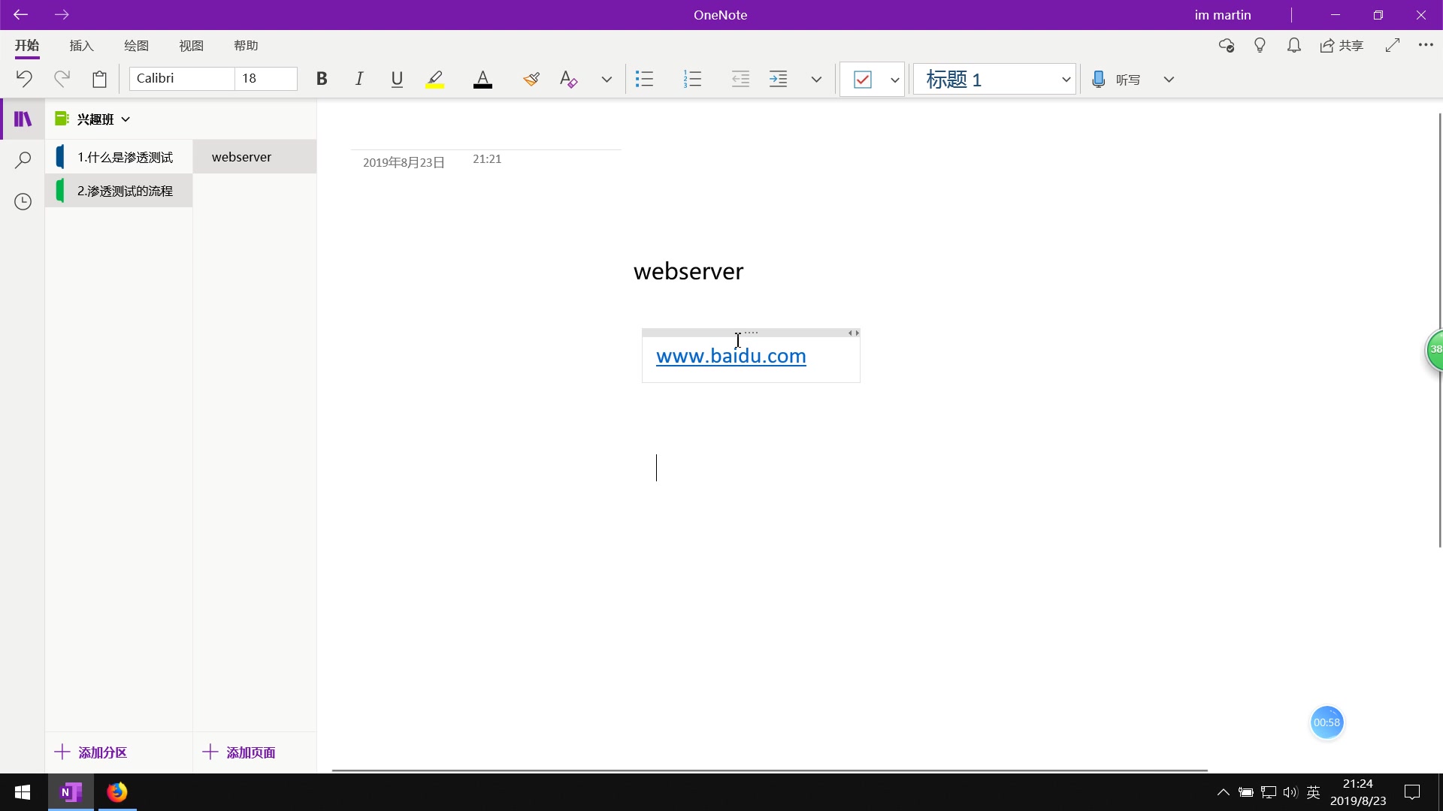Expand the 兴趣班 notebook dropdown
The width and height of the screenshot is (1443, 811).
click(x=93, y=119)
